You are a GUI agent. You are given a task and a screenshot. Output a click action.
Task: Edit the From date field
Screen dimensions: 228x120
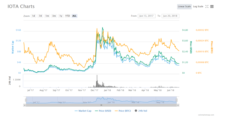147,16
